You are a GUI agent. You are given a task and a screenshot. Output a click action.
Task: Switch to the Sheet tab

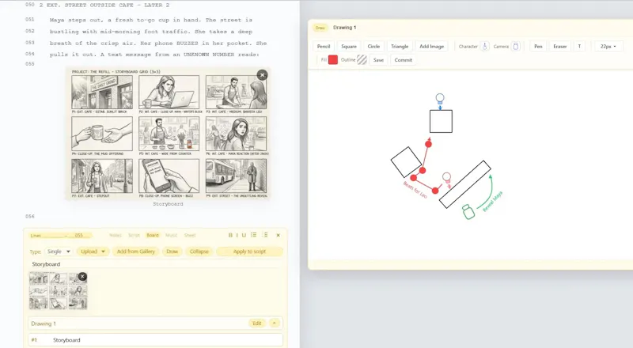click(190, 236)
